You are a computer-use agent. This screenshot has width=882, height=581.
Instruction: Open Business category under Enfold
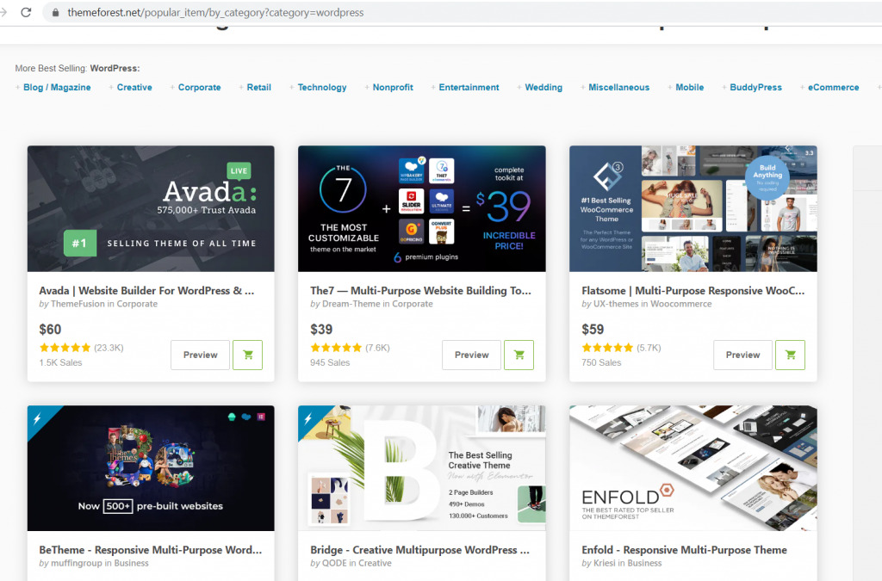[644, 563]
